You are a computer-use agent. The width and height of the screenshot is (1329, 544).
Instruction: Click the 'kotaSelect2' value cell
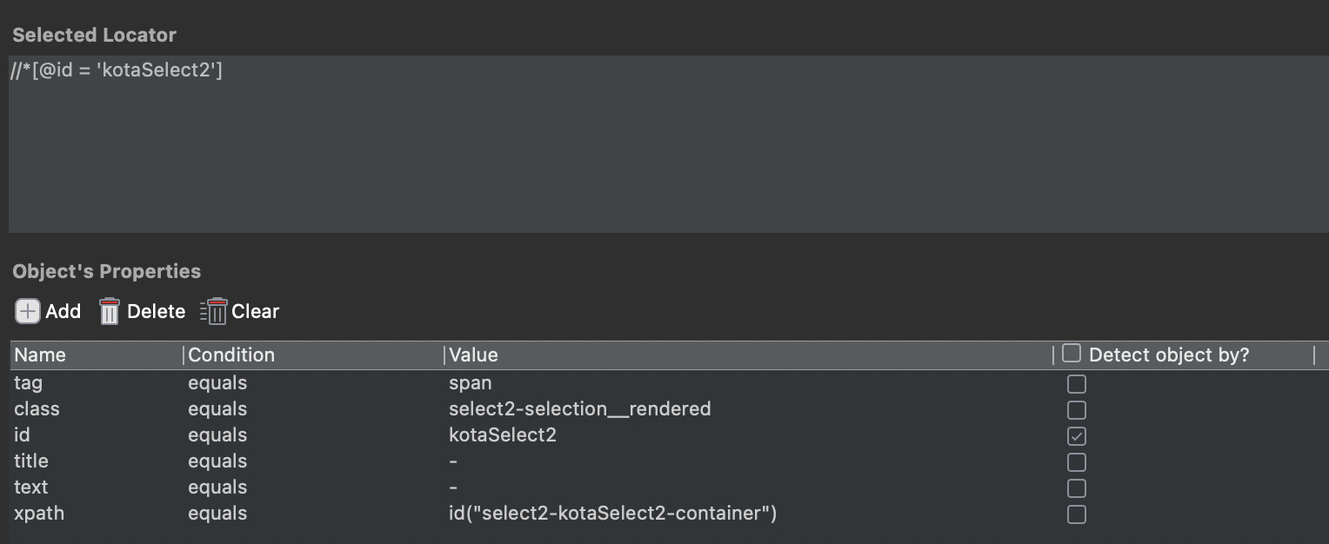pyautogui.click(x=502, y=435)
